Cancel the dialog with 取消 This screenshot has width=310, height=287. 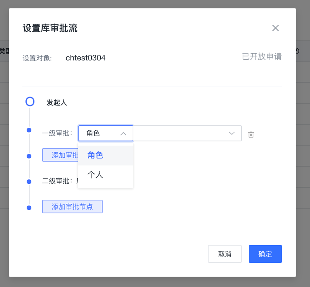[225, 254]
